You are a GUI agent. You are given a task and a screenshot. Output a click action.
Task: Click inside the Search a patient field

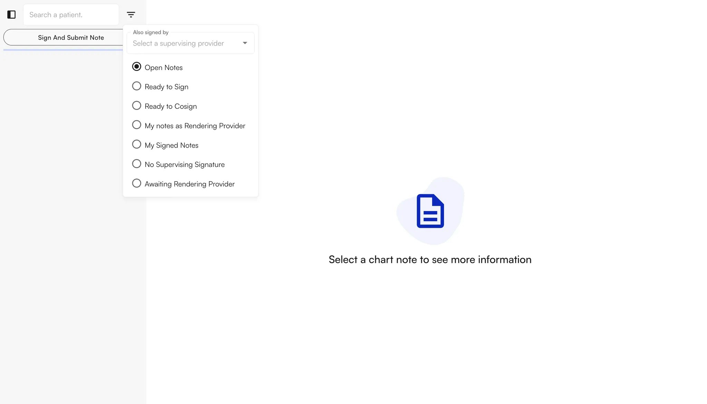tap(71, 14)
